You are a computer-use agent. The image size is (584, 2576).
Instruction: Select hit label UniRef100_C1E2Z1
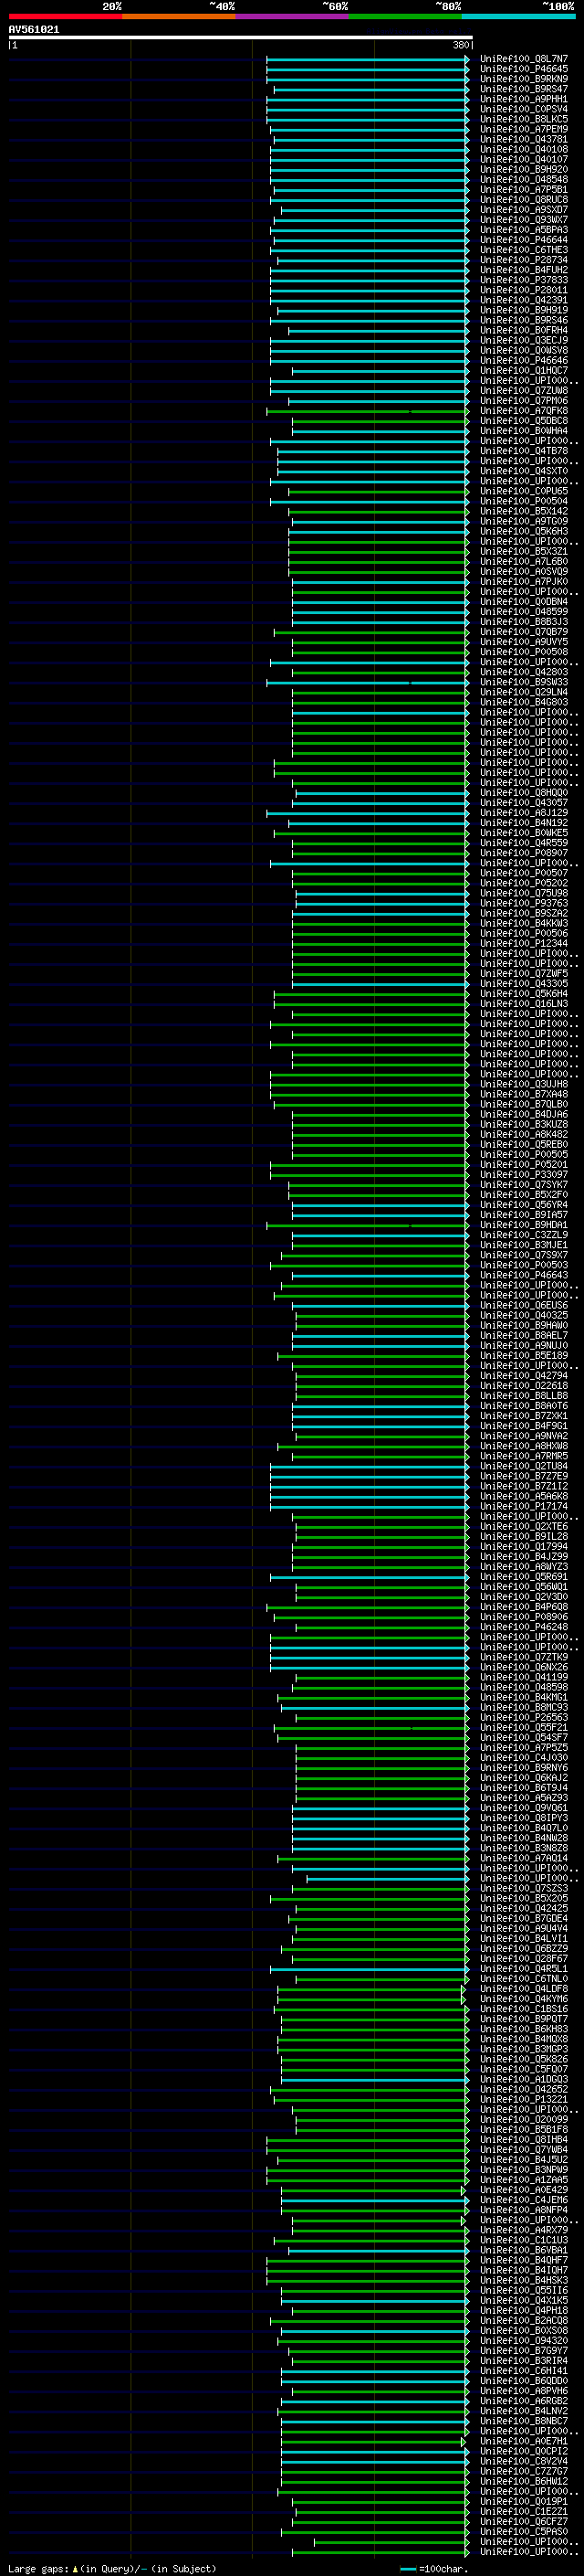[524, 2511]
